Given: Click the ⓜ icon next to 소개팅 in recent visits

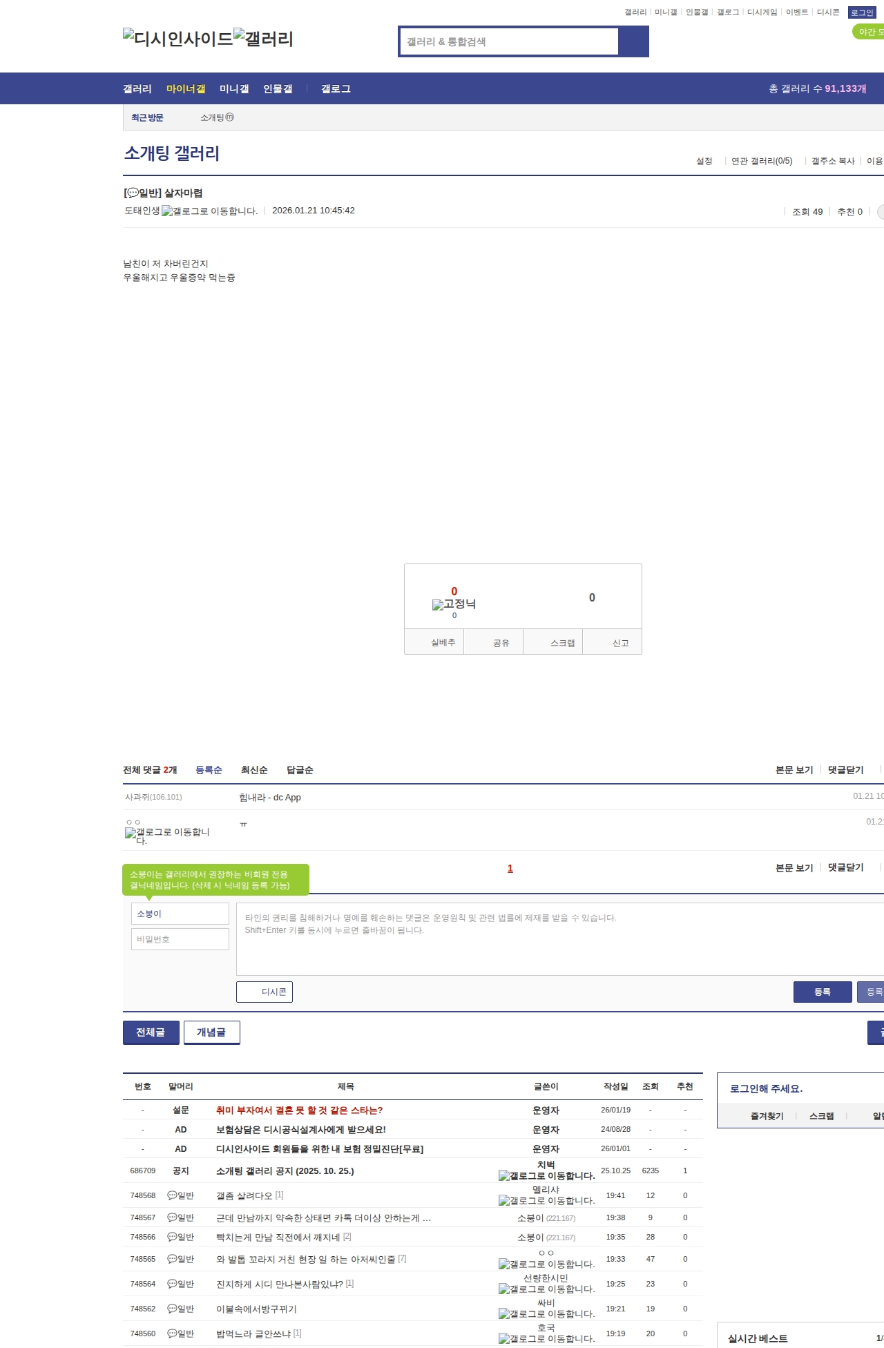Looking at the screenshot, I should coord(230,117).
